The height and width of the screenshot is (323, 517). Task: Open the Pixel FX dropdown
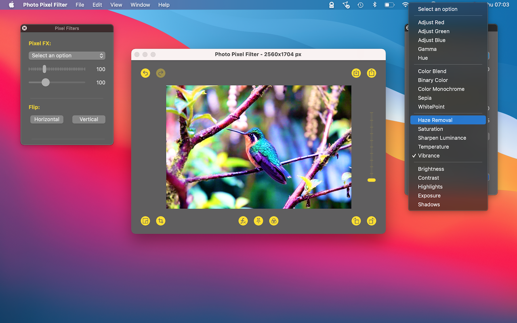[x=67, y=56]
